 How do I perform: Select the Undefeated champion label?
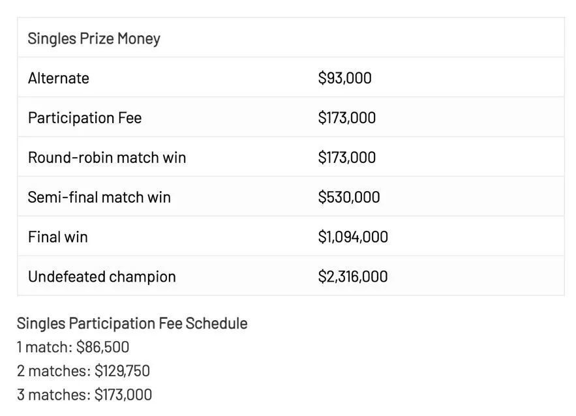click(x=102, y=276)
